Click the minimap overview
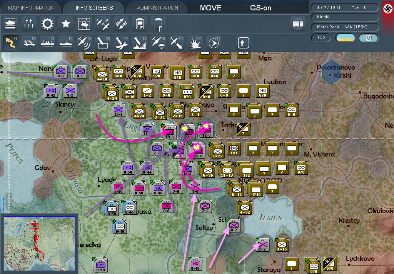Viewport: 394px width, 274px height. 39,243
